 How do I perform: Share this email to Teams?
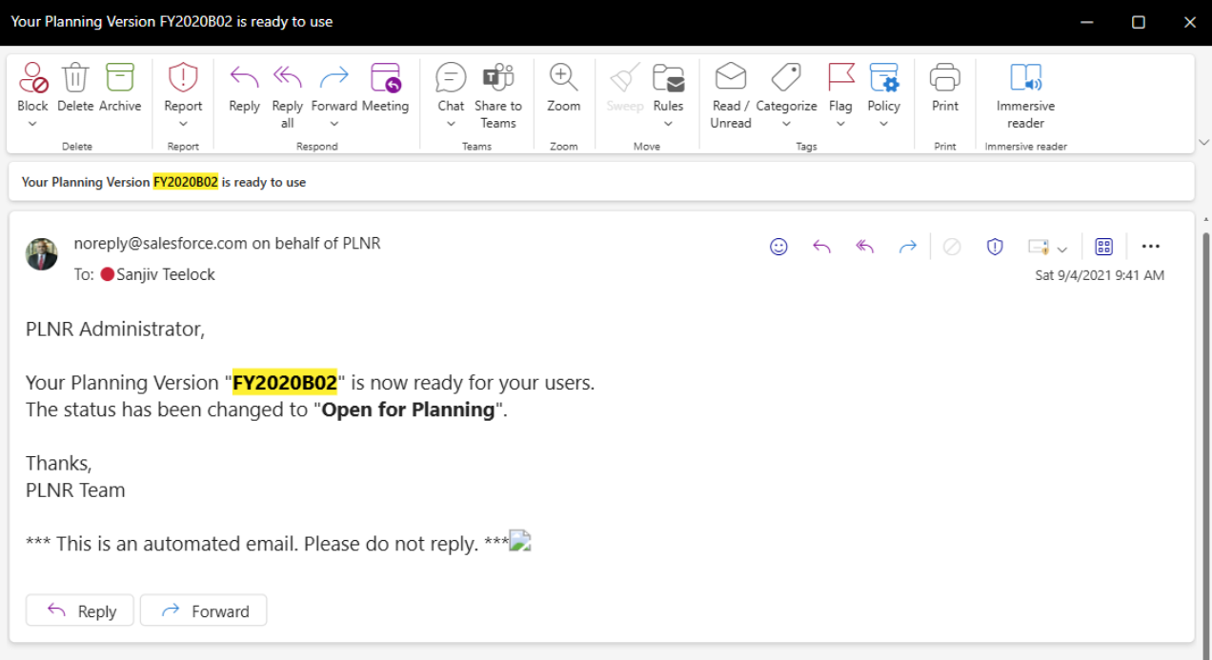497,78
